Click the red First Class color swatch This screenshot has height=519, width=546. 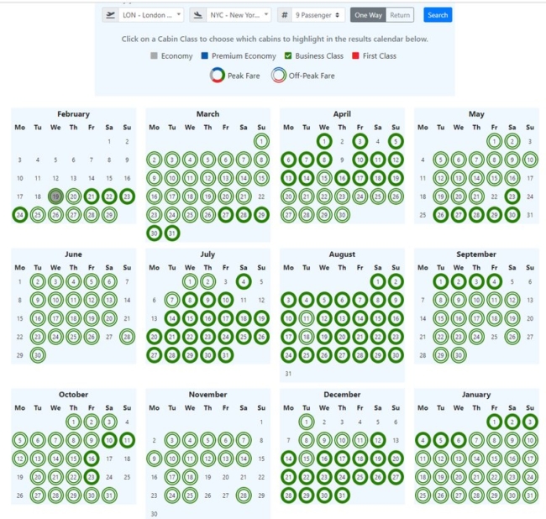[x=356, y=56]
